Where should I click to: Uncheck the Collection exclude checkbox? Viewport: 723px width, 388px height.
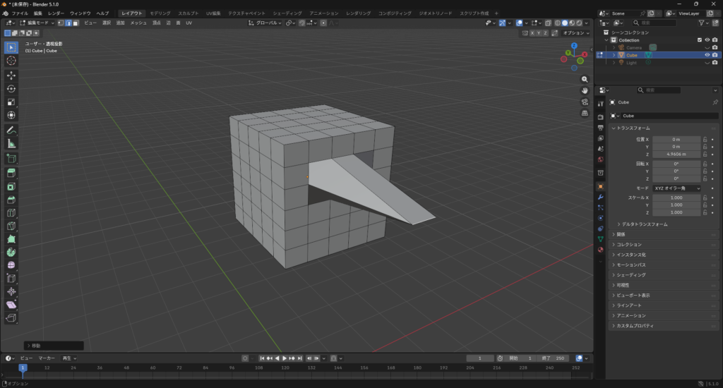tap(699, 40)
